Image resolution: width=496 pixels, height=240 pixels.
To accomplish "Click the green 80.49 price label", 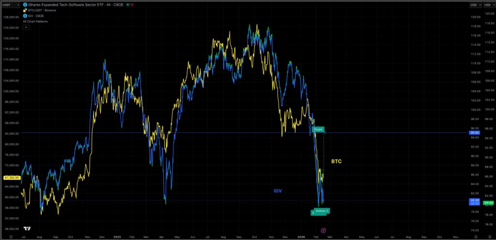I will click(489, 203).
